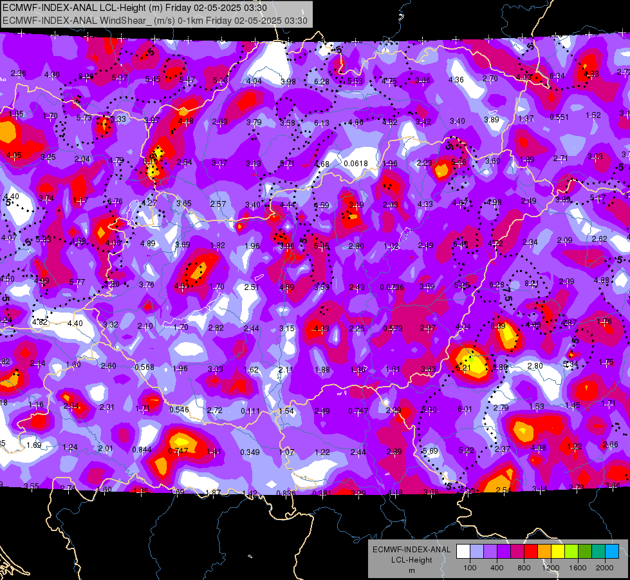The width and height of the screenshot is (630, 580).
Task: Click the grid value 3.79
Action: [x=254, y=122]
